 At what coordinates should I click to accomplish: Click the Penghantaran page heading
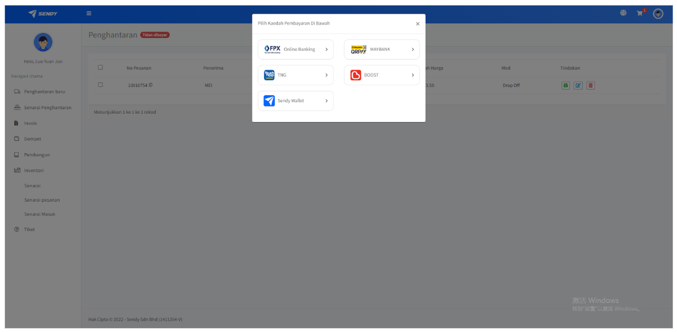[113, 35]
